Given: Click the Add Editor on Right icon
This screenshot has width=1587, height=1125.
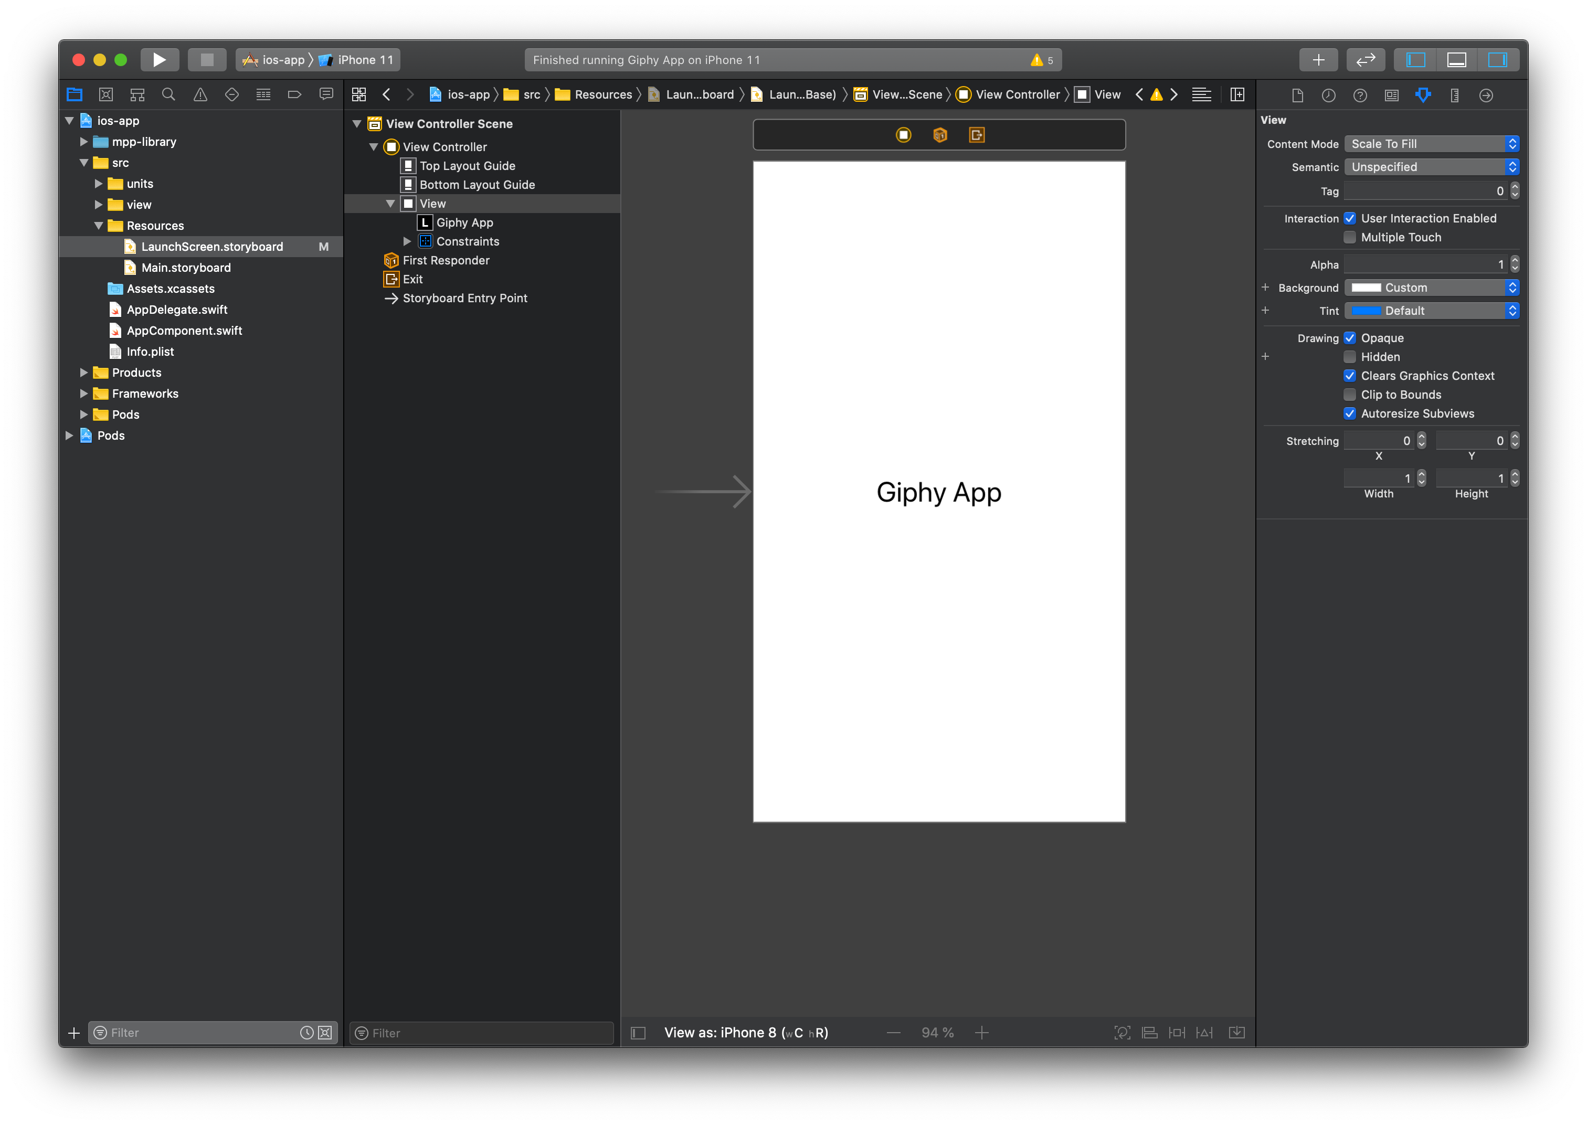Looking at the screenshot, I should [x=1237, y=95].
